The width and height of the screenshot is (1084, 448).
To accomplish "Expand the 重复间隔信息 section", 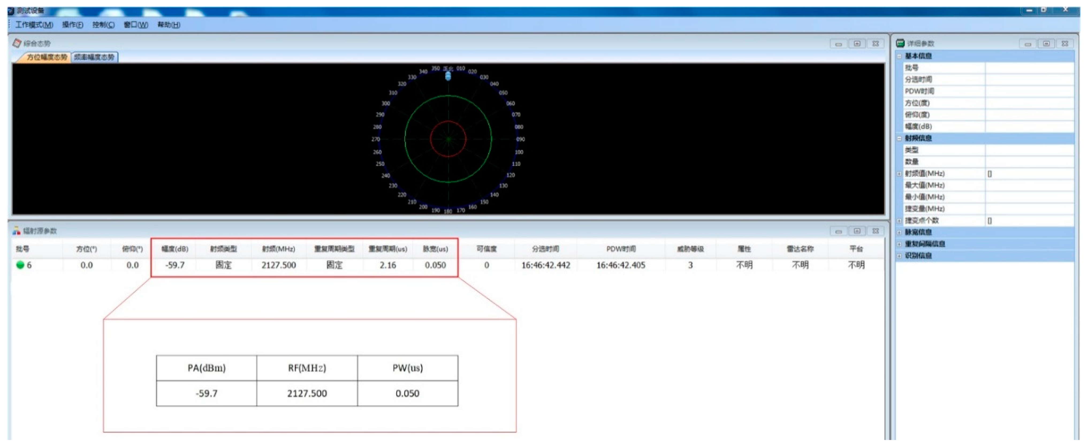I will 899,244.
